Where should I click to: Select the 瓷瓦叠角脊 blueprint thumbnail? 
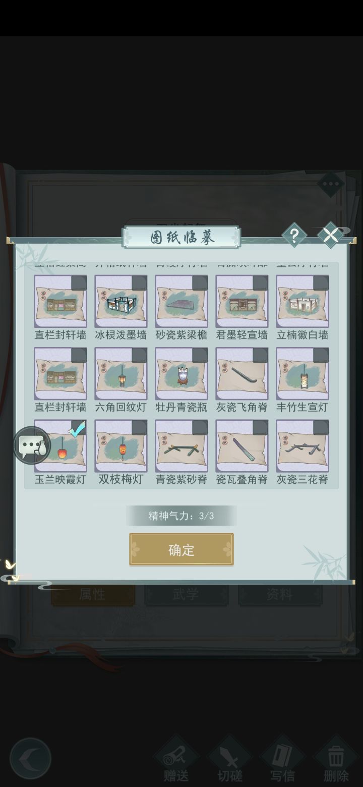click(242, 446)
